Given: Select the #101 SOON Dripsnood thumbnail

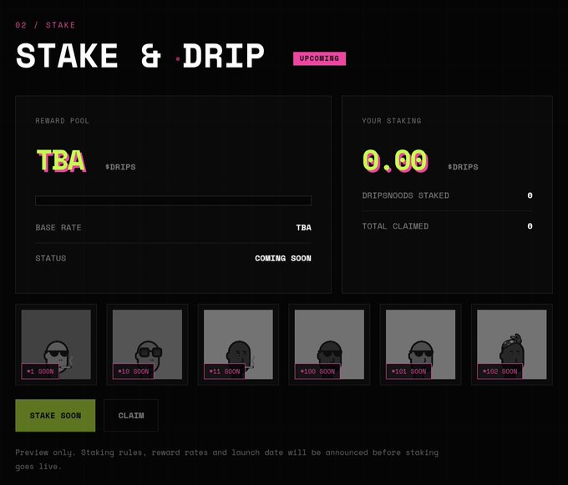Looking at the screenshot, I should point(420,344).
